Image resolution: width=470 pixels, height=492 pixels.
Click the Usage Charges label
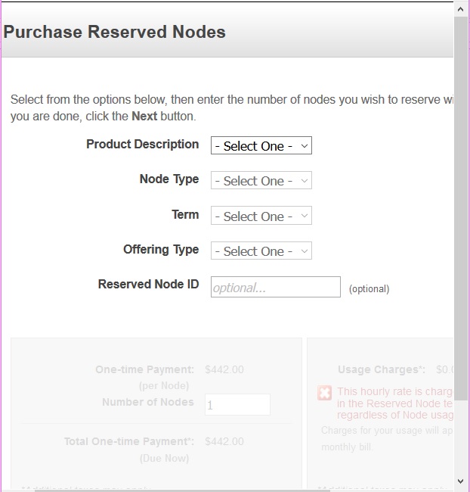tap(381, 370)
